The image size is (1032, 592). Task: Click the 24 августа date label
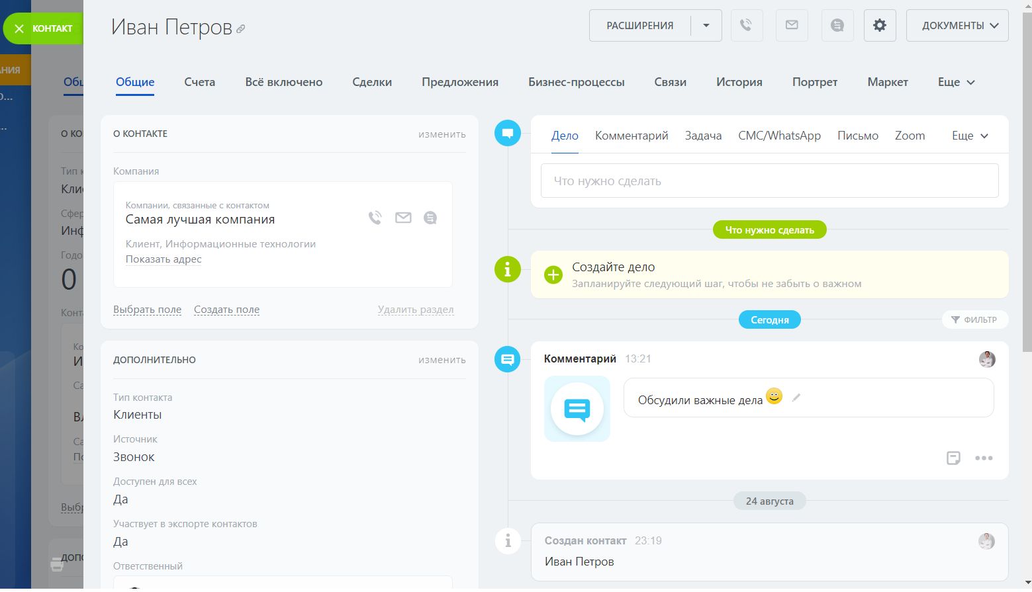pyautogui.click(x=770, y=501)
